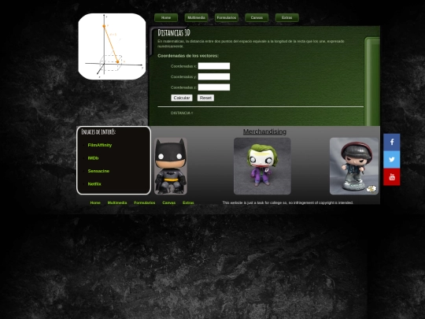Click the Merchandising heading link
This screenshot has width=425, height=319.
(264, 132)
